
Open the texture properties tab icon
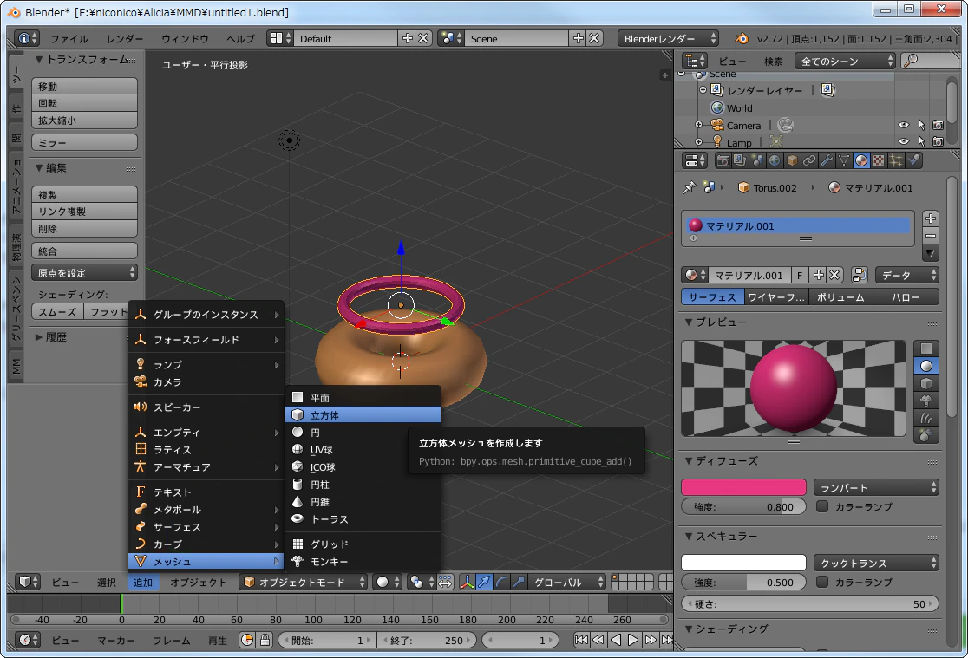878,160
